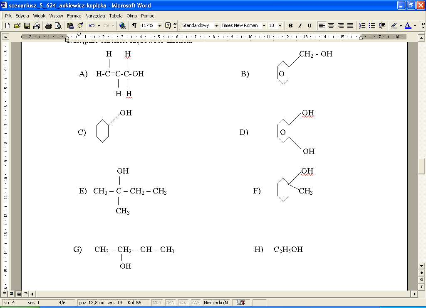Justify the text

pos(350,25)
